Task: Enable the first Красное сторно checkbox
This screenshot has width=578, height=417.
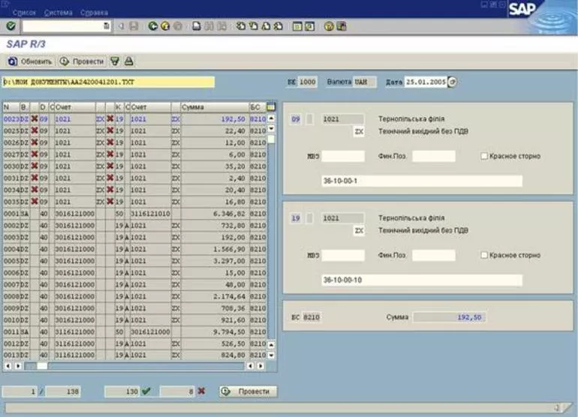Action: coord(484,156)
